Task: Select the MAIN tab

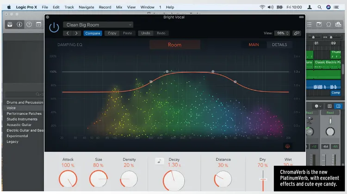Action: click(254, 45)
